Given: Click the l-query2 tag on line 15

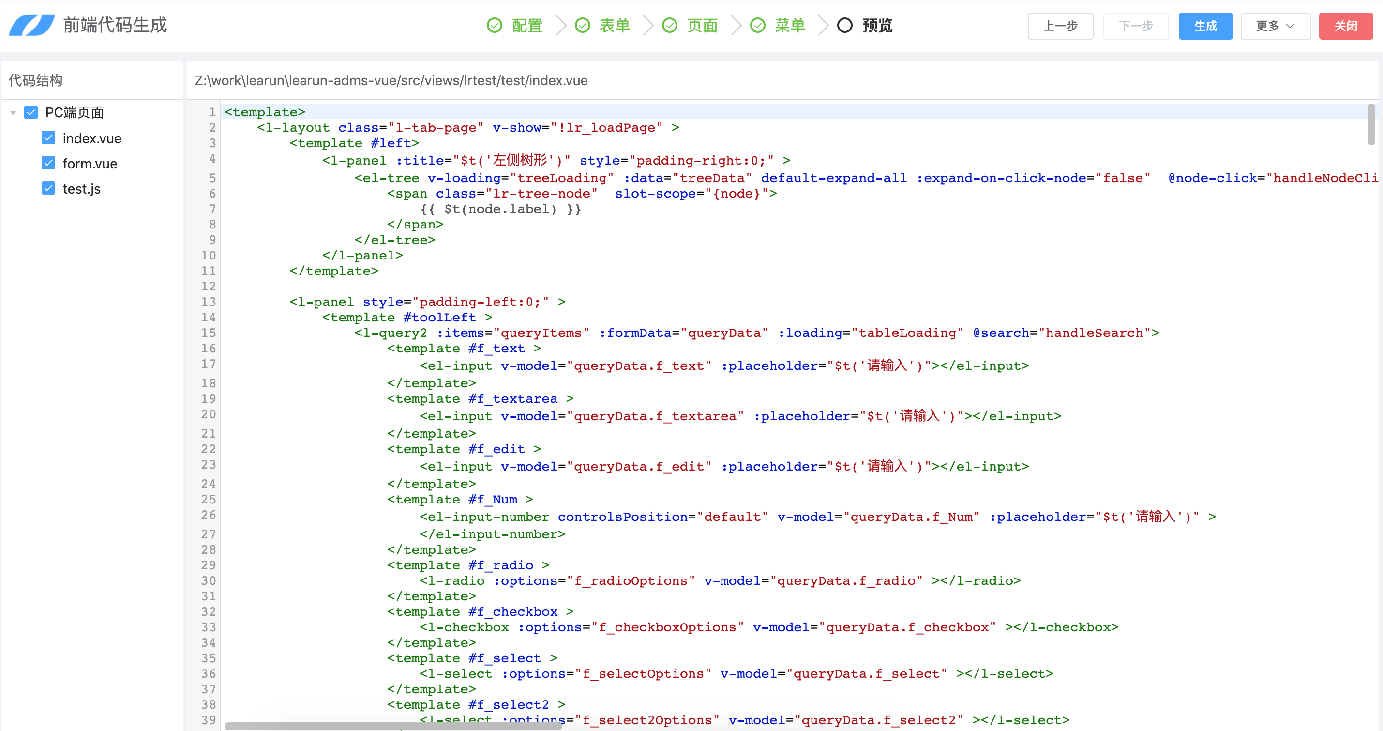Looking at the screenshot, I should click(x=391, y=333).
